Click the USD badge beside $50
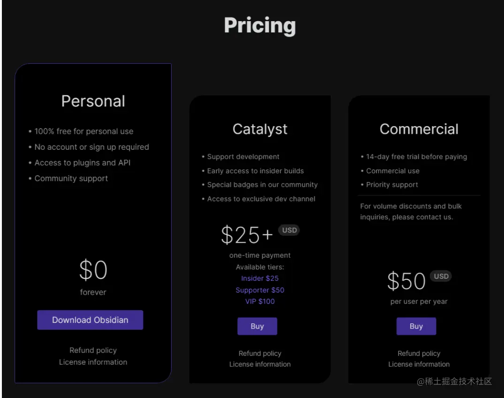The height and width of the screenshot is (398, 504). (441, 276)
